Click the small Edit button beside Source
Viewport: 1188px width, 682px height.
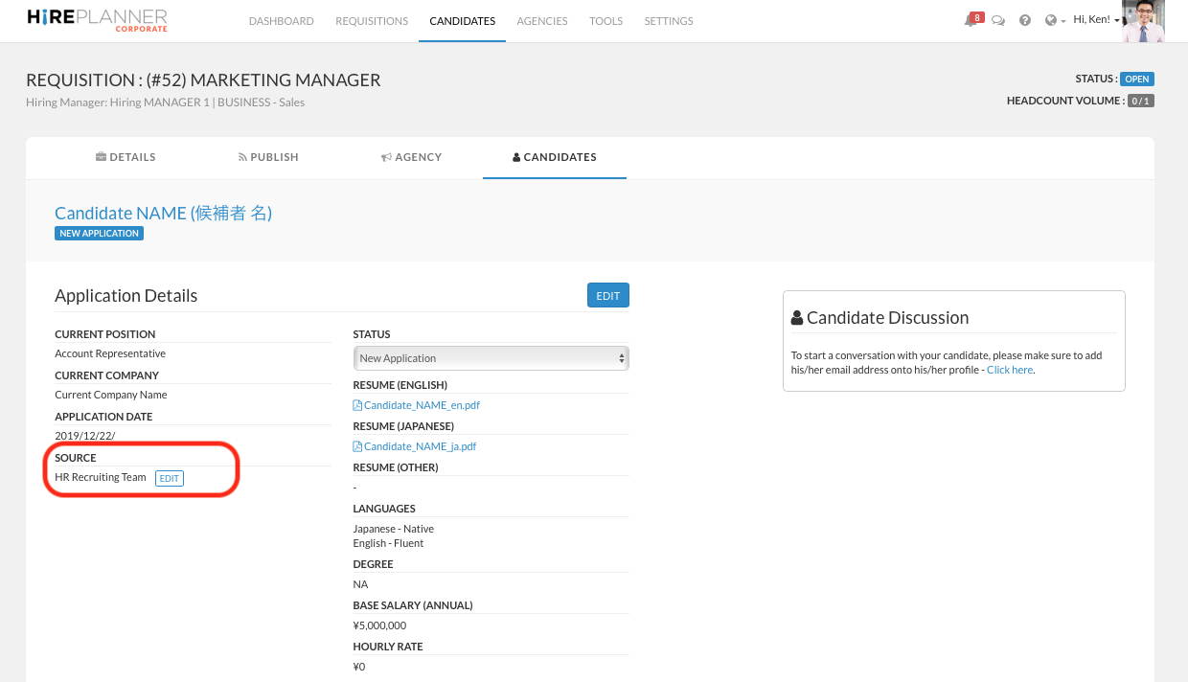[169, 478]
